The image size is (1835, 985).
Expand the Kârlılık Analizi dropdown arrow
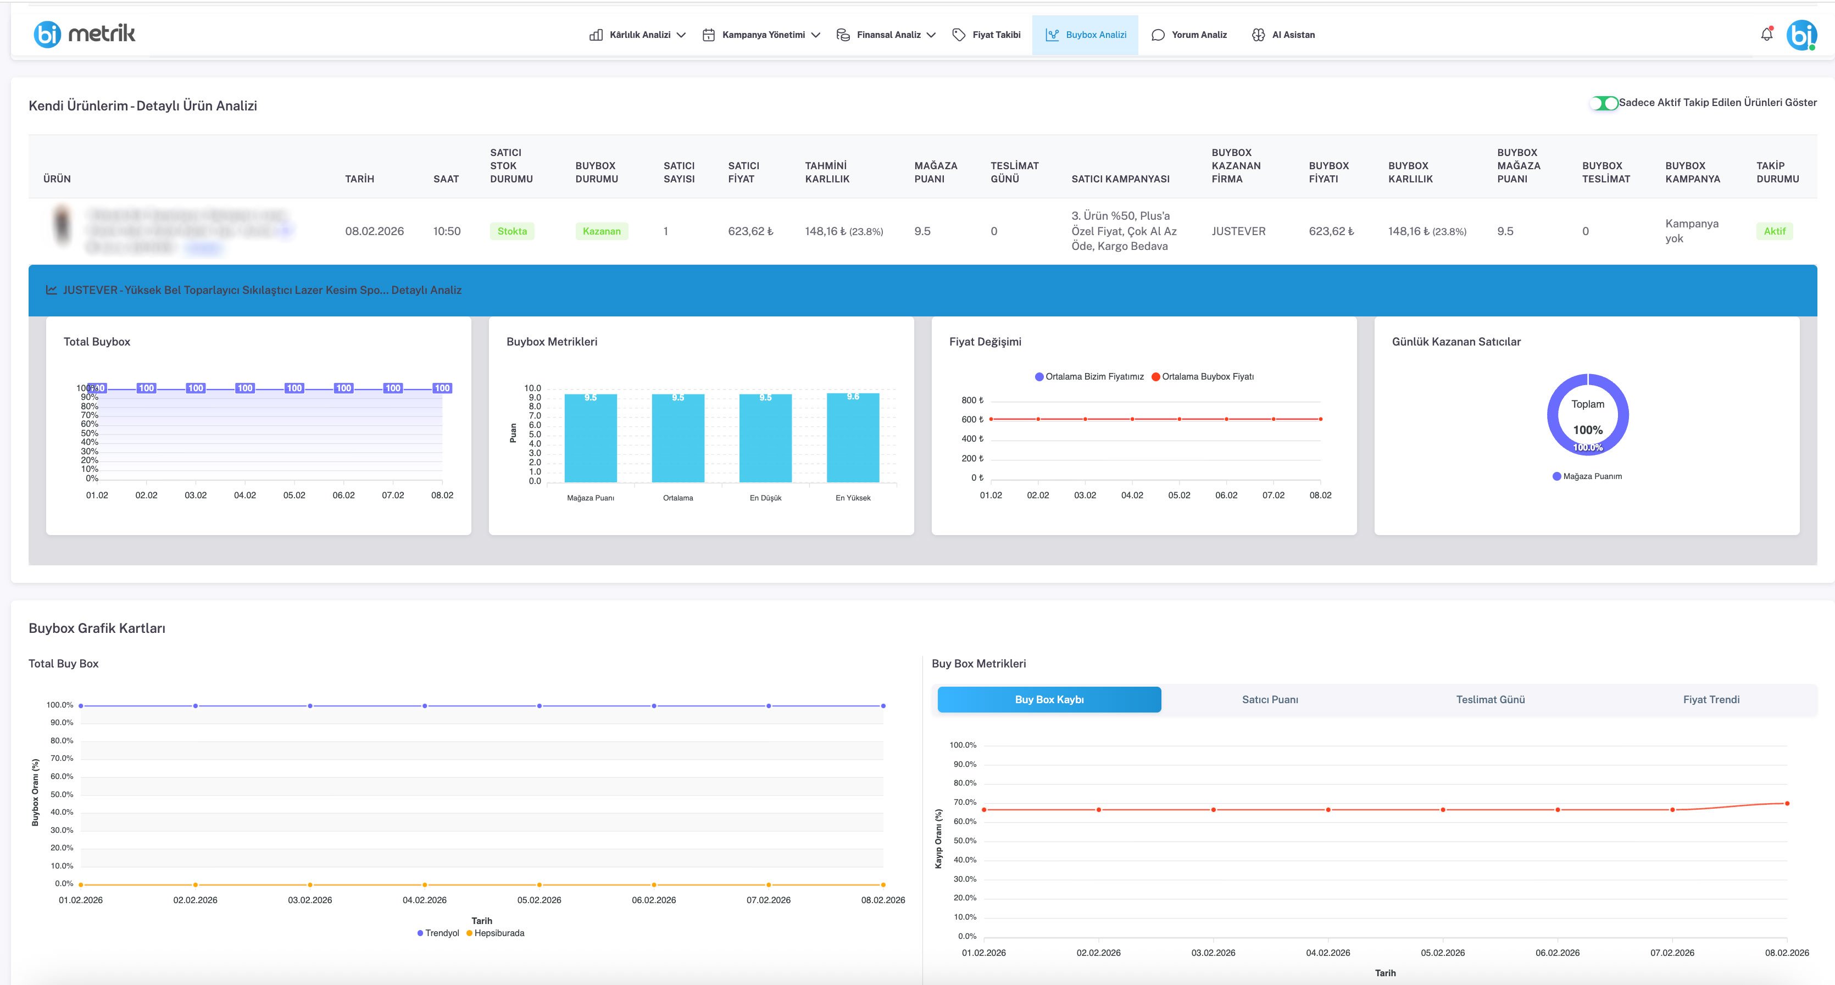(681, 35)
